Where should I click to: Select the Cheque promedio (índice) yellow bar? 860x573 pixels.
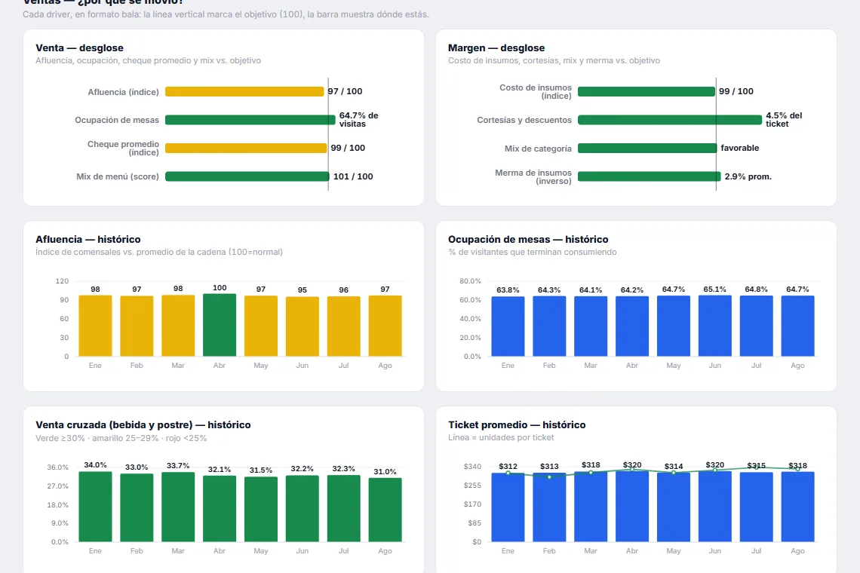coord(246,148)
